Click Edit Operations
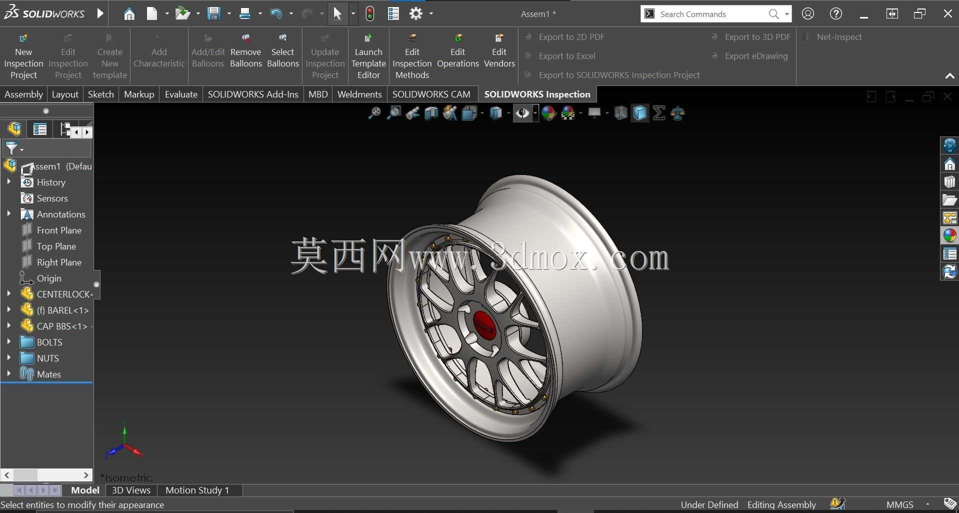This screenshot has height=513, width=959. click(458, 51)
